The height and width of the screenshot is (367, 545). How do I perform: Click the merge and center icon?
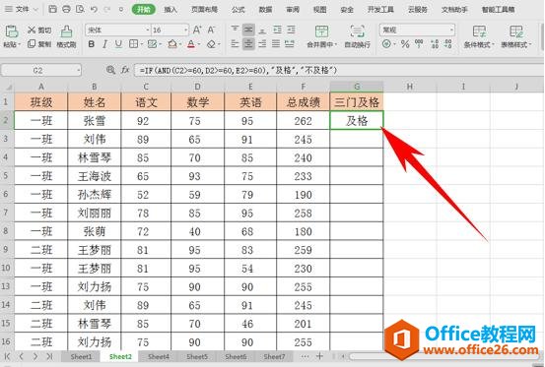tap(321, 31)
